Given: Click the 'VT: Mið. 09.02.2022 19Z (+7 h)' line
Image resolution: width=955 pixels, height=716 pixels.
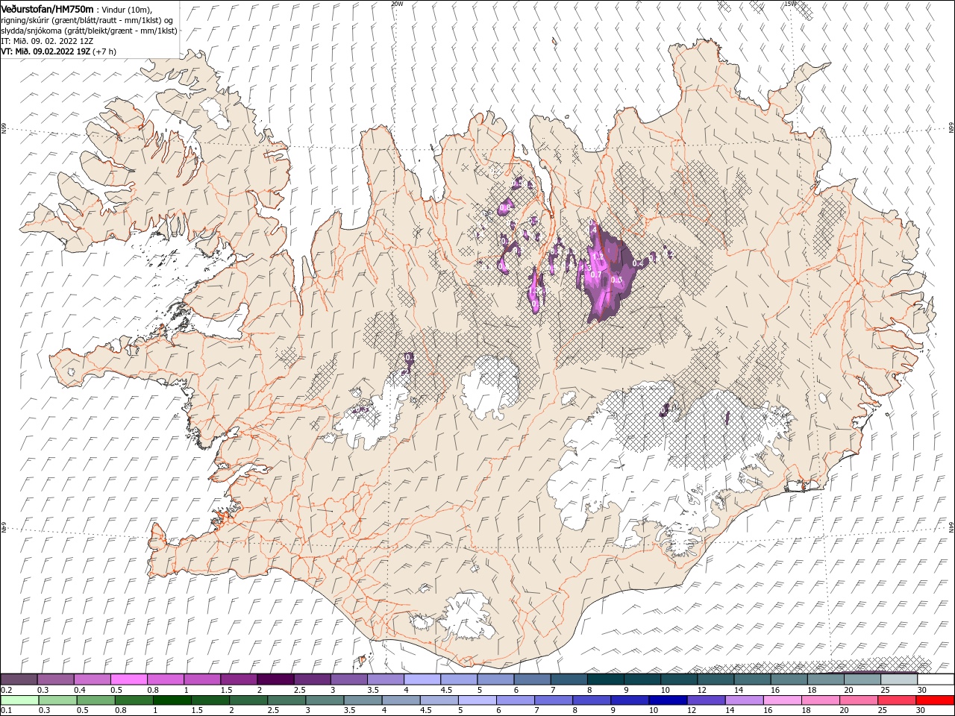Looking at the screenshot, I should click(58, 51).
